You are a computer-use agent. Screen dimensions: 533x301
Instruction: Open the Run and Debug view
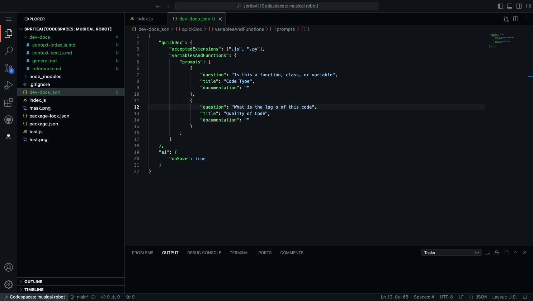[9, 85]
